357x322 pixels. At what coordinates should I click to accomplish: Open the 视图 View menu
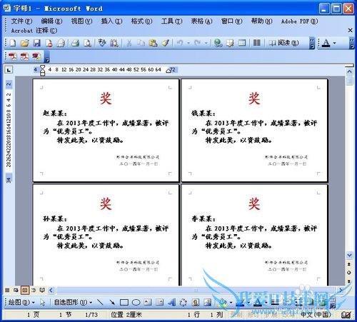(81, 21)
